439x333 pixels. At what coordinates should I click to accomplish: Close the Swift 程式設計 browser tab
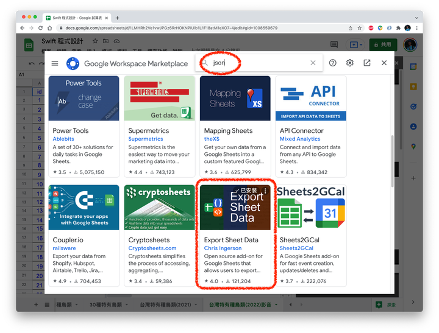[x=106, y=18]
